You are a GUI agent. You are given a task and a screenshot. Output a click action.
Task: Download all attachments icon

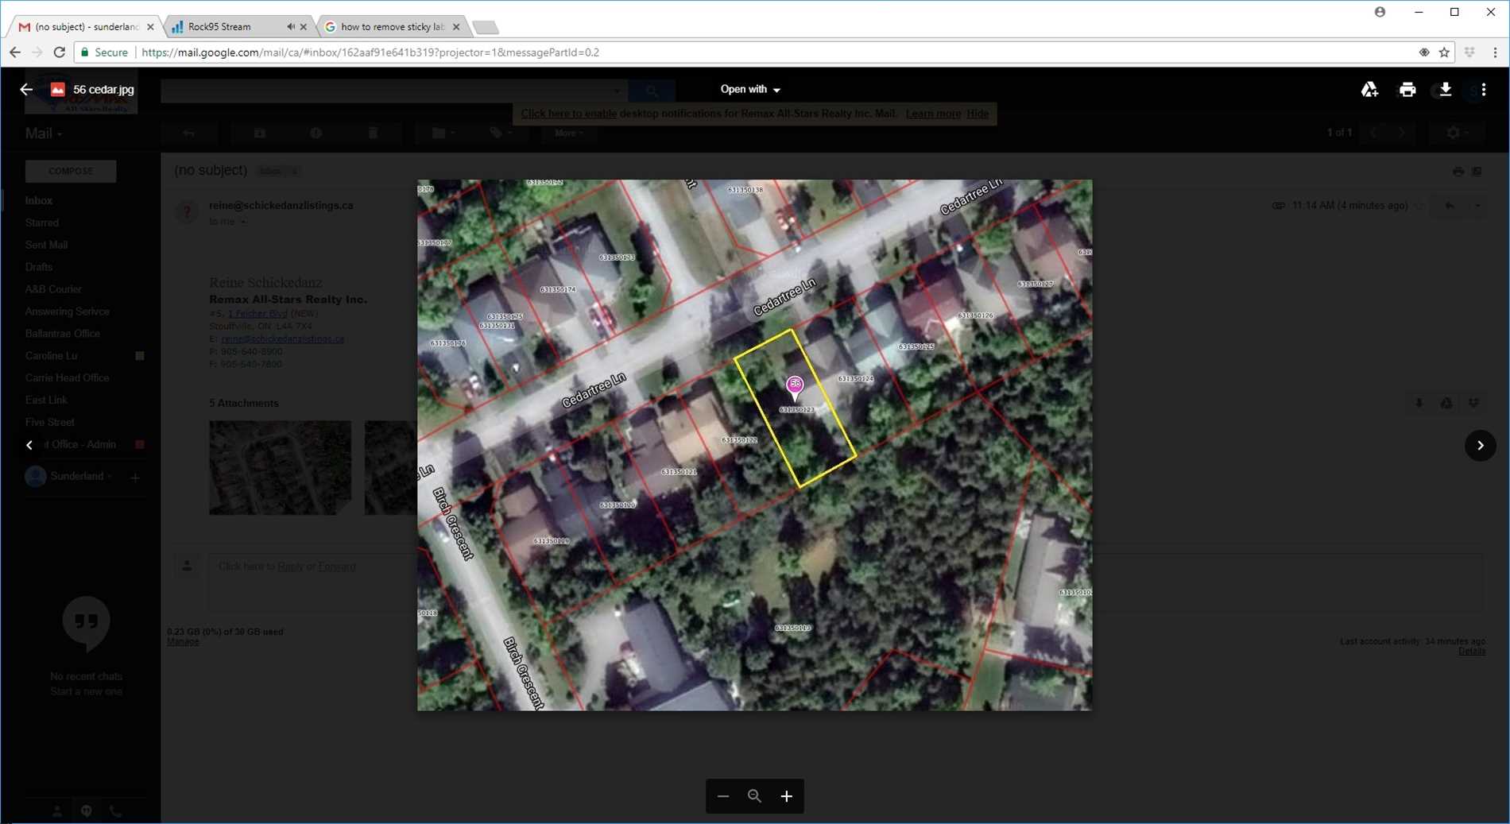(x=1419, y=404)
